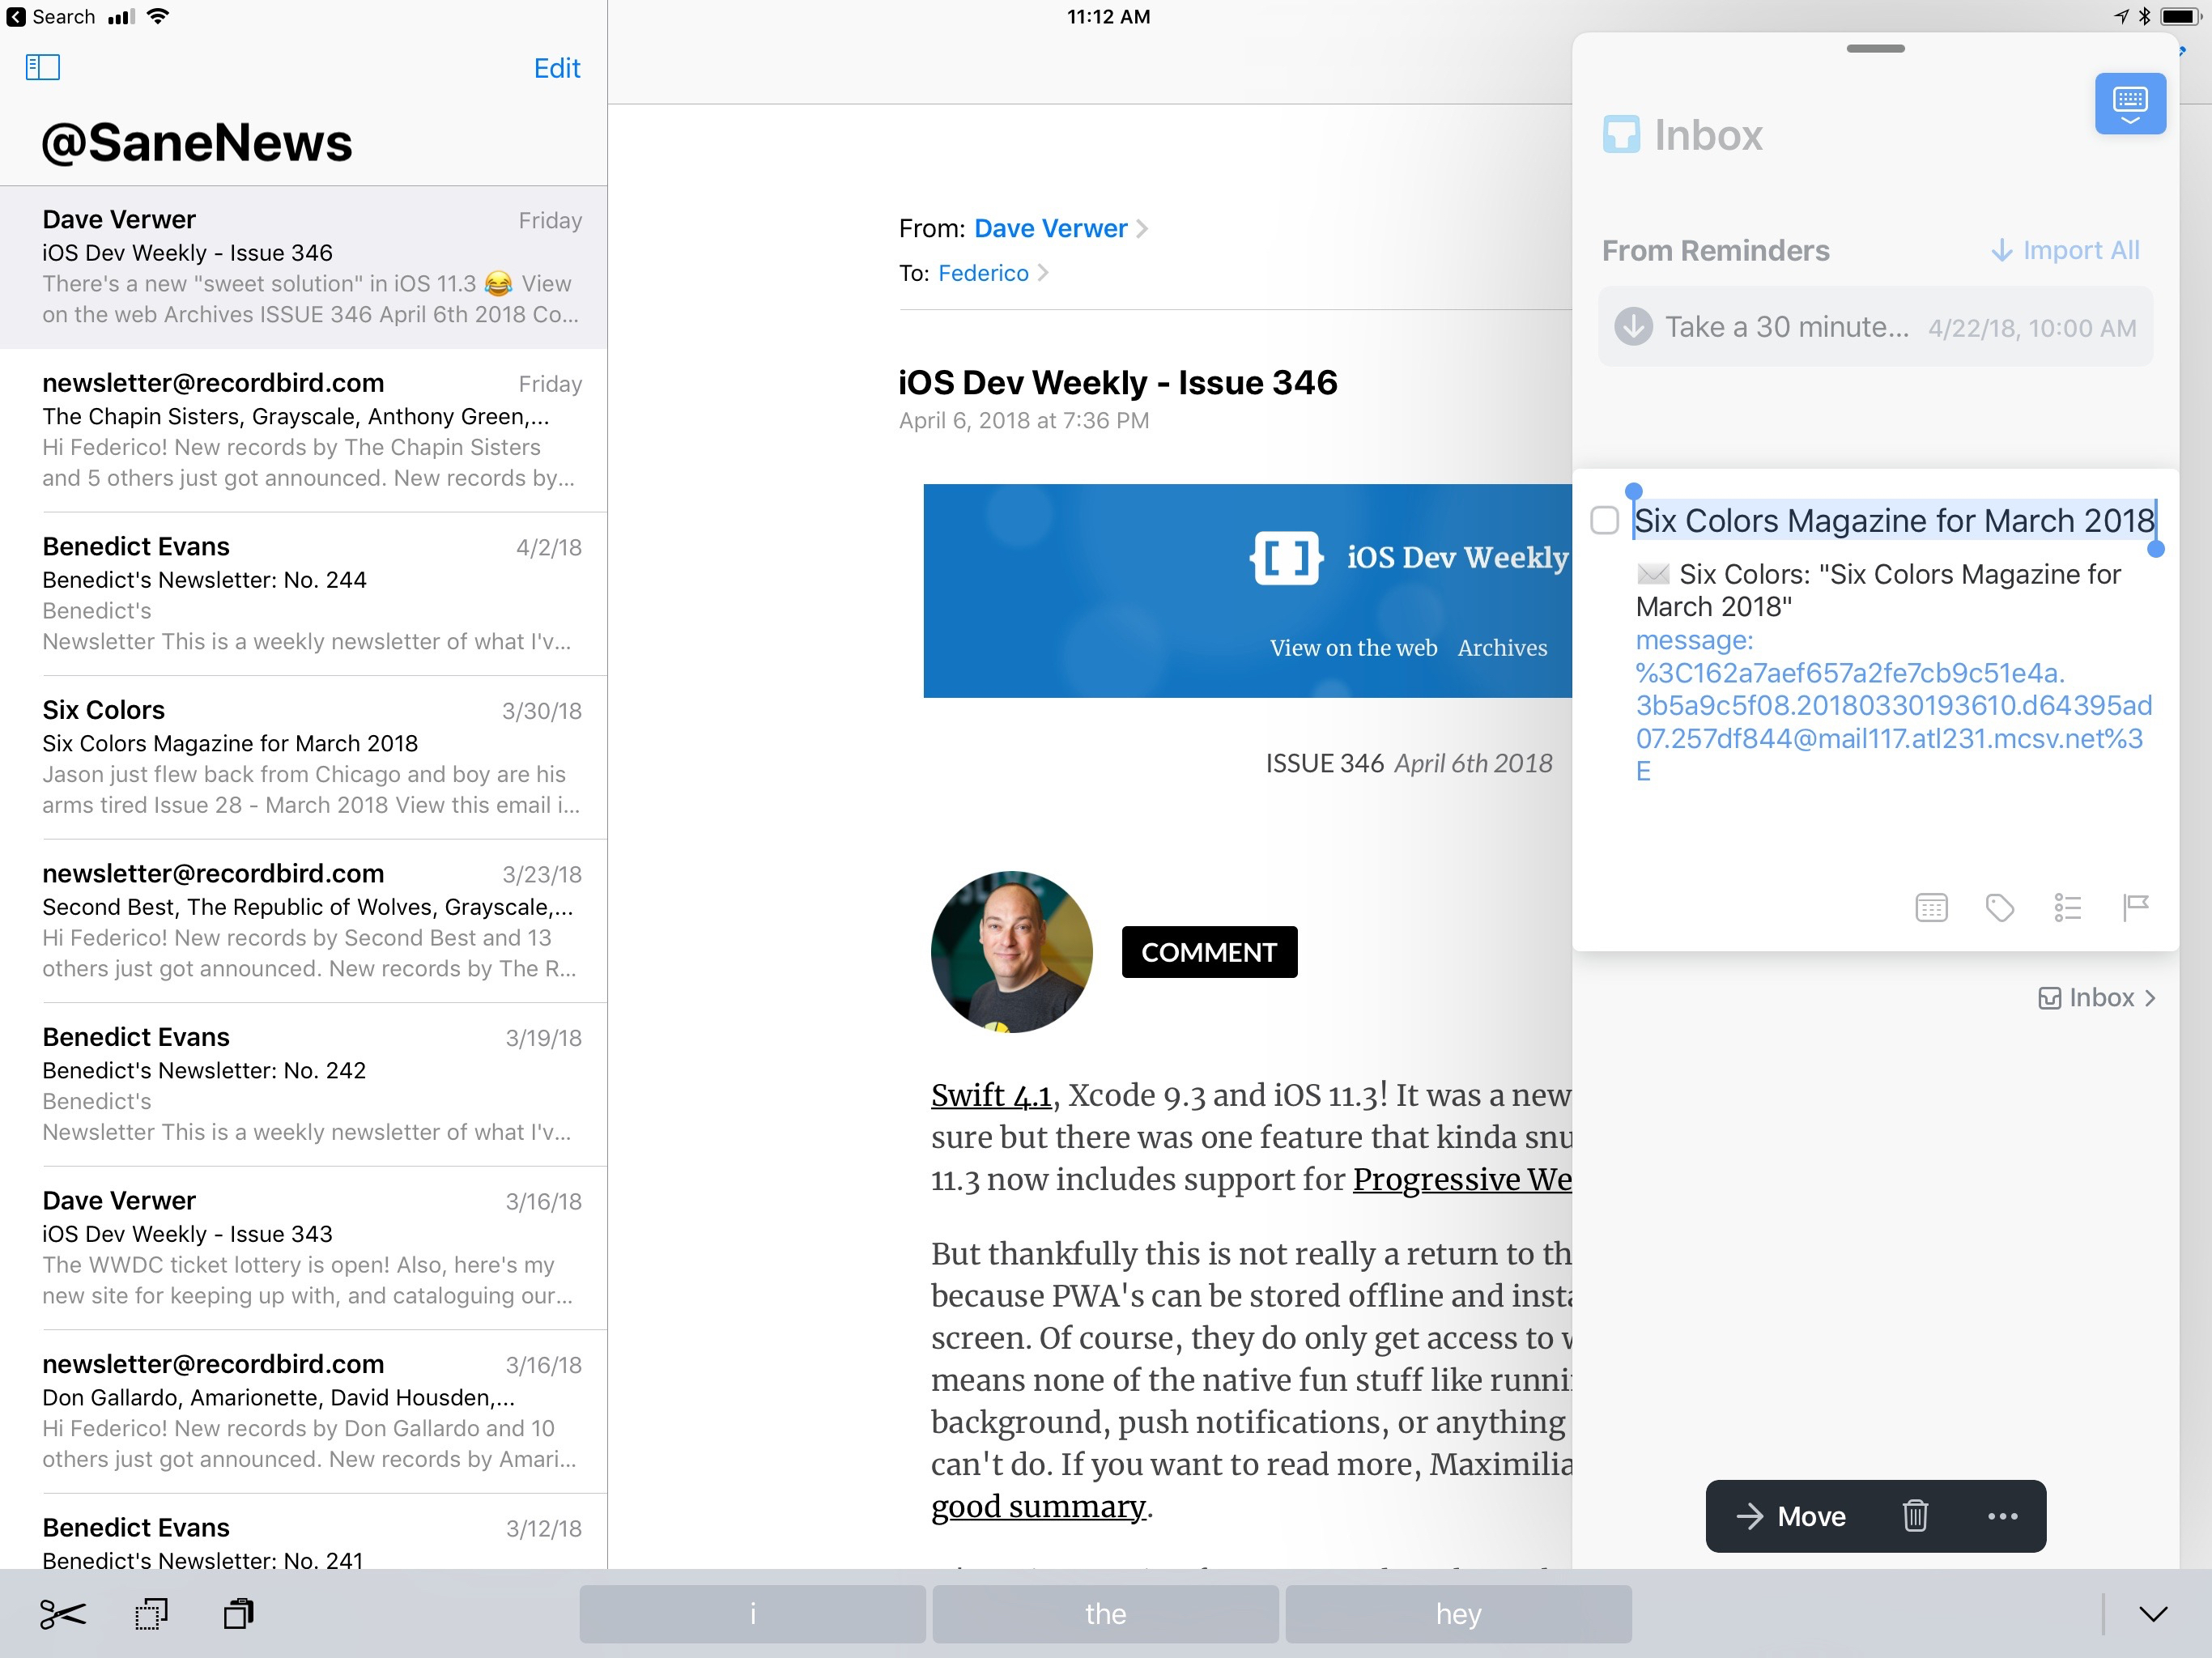This screenshot has width=2212, height=1658.
Task: Delete to-do with trash icon
Action: point(1914,1516)
